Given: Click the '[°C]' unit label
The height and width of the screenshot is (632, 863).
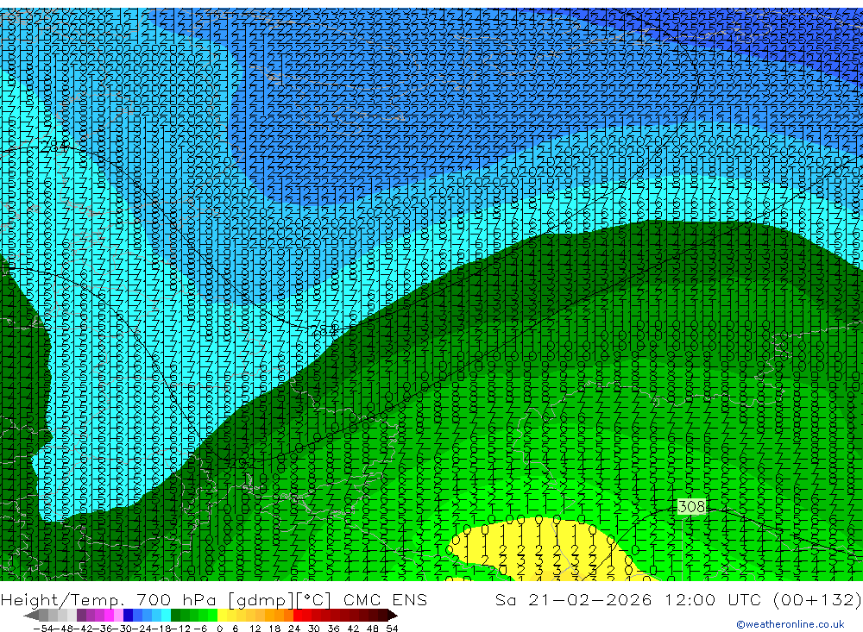Looking at the screenshot, I should pyautogui.click(x=314, y=600).
